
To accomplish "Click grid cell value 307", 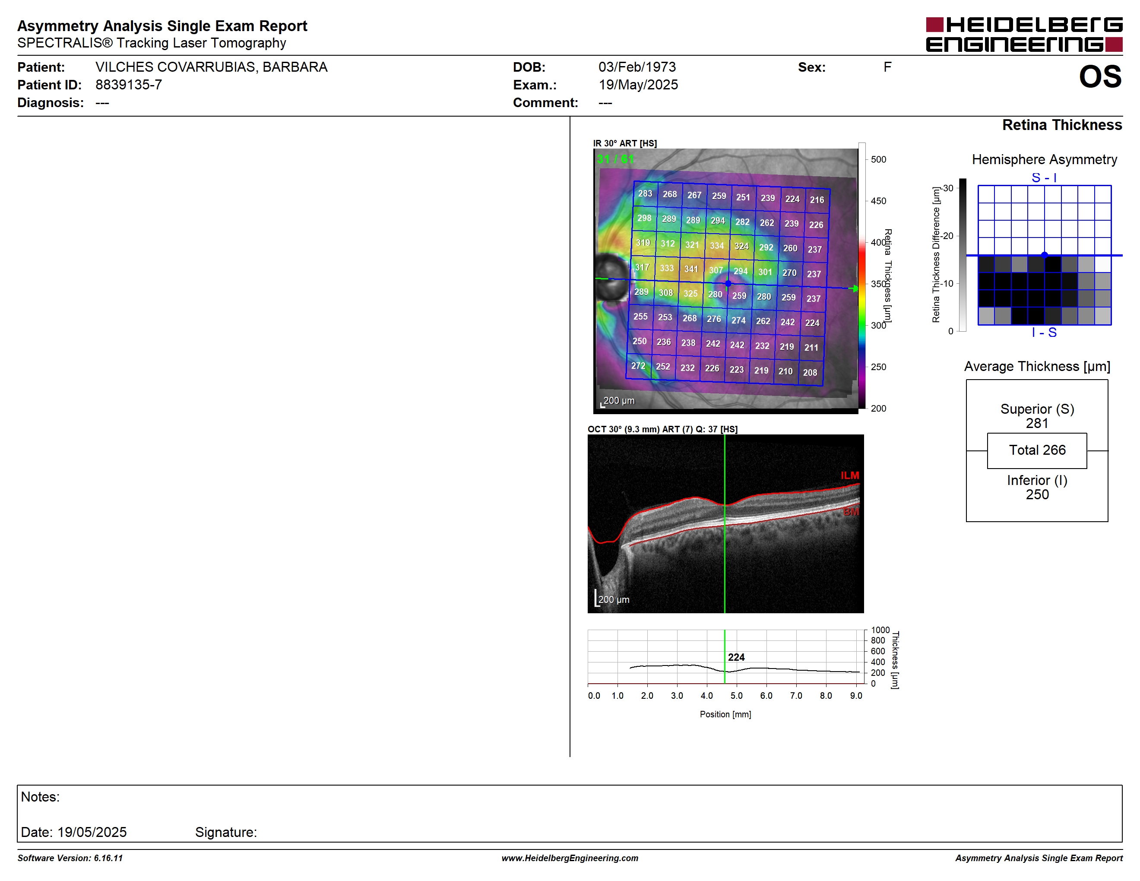I will click(716, 270).
